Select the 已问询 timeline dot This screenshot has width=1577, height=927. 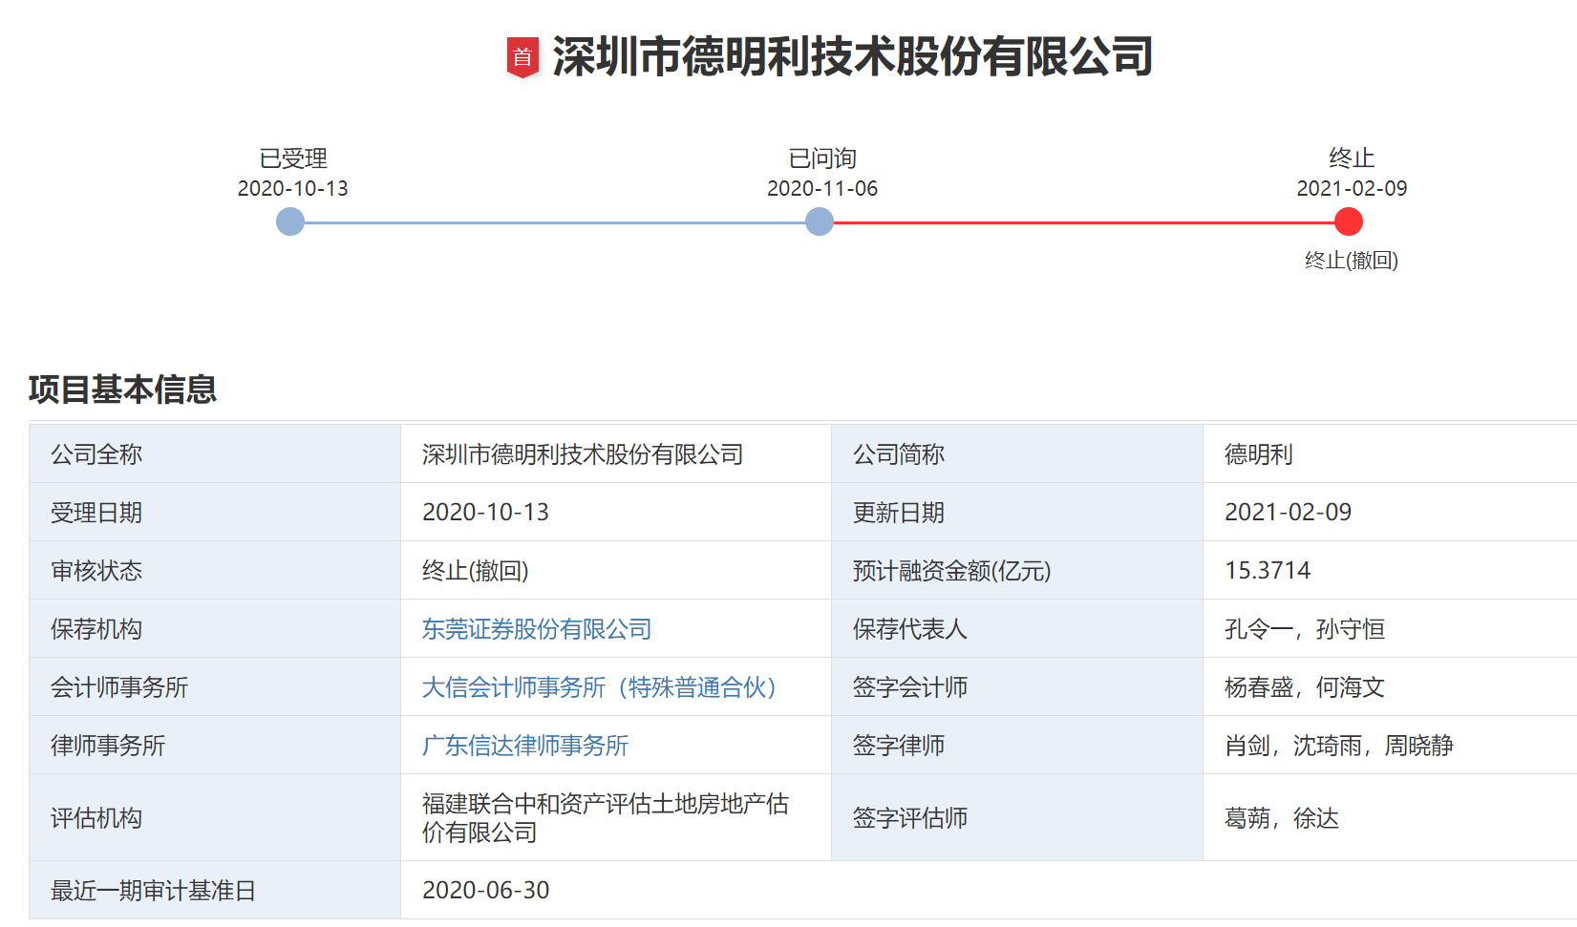click(820, 222)
